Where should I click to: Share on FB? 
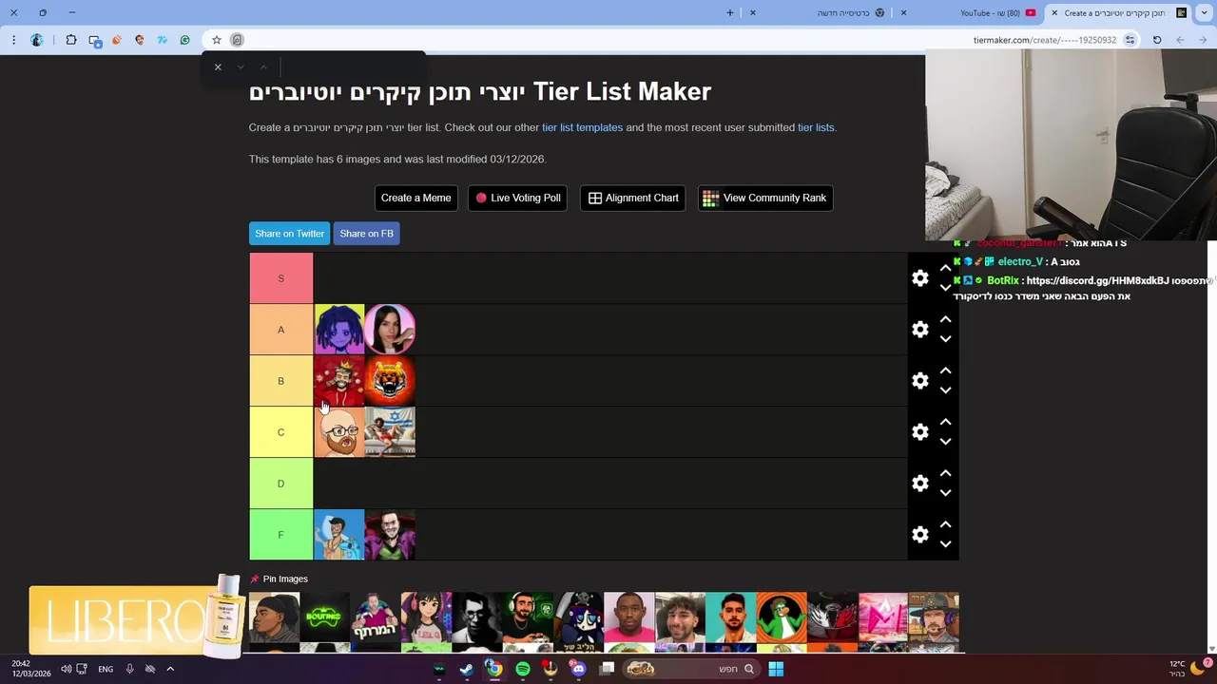[366, 234]
